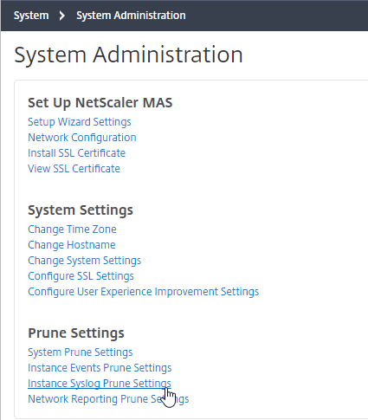This screenshot has height=420, width=368.
Task: Open System Prune Settings
Action: coord(81,352)
